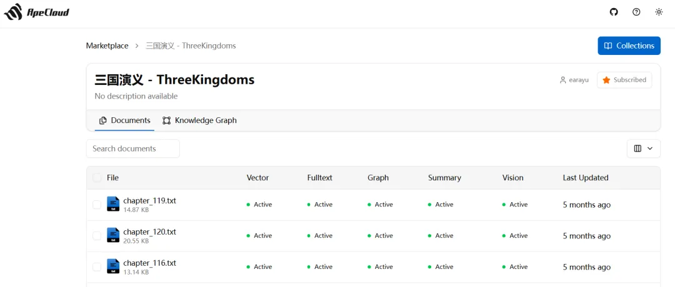Click the blue Collections button

629,46
